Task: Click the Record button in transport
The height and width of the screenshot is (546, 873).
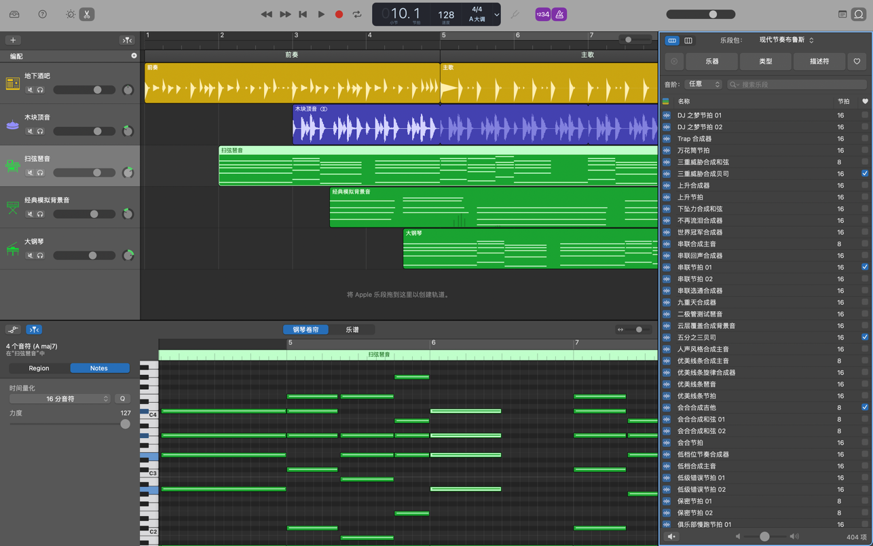Action: click(x=339, y=14)
